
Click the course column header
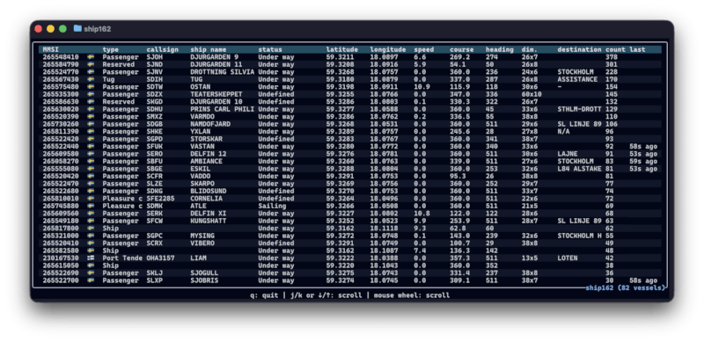461,49
